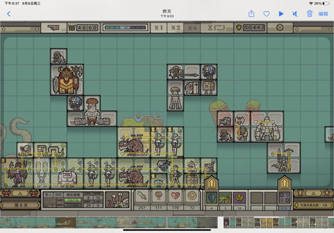
Task: Open the game settings gear icon
Action: point(280,27)
